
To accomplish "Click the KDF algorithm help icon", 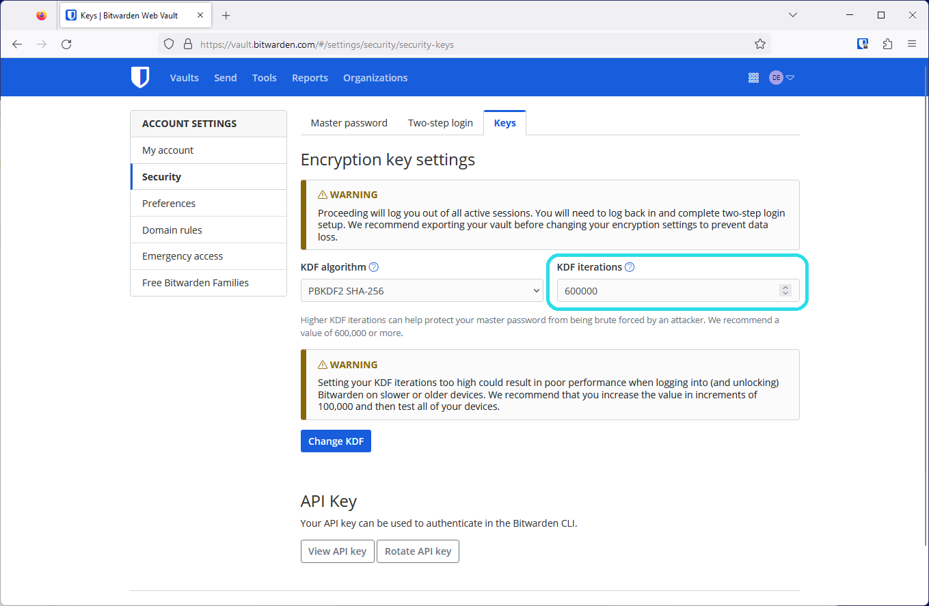I will pyautogui.click(x=374, y=267).
